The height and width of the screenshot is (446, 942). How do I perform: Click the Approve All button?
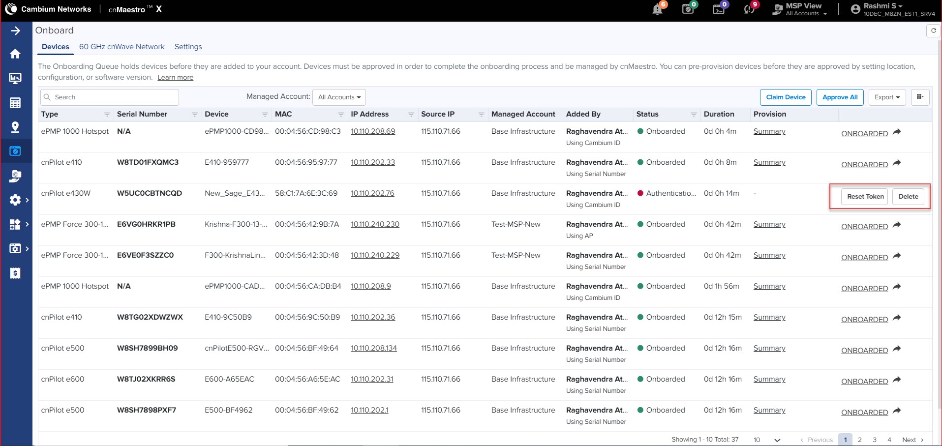pos(840,97)
